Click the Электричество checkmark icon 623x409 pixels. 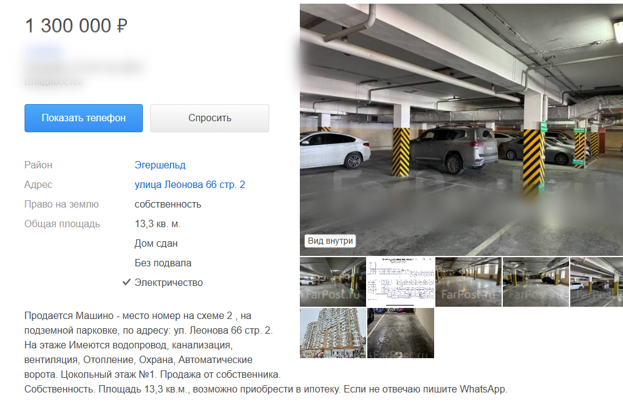tap(126, 282)
